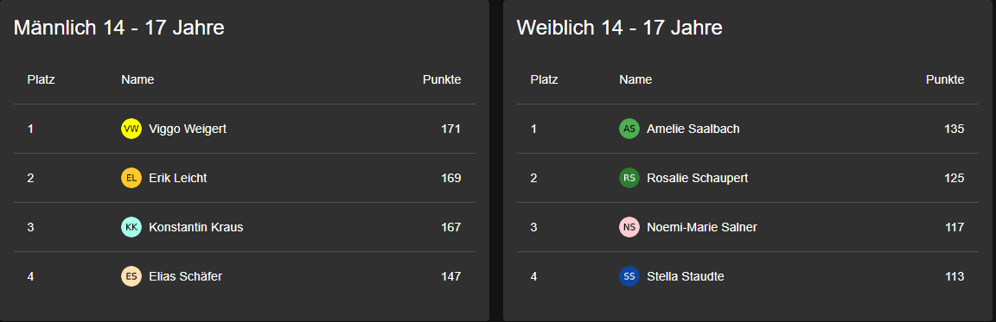
Task: Click Noemi-Marie Salner's pink NS avatar
Action: point(629,227)
